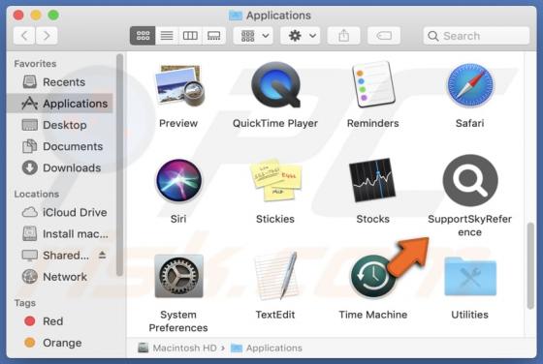Open the Reminders app icon
Screen dimensions: 543x364
point(373,84)
